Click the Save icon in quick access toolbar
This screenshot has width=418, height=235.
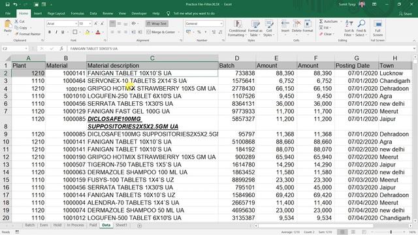pos(7,5)
